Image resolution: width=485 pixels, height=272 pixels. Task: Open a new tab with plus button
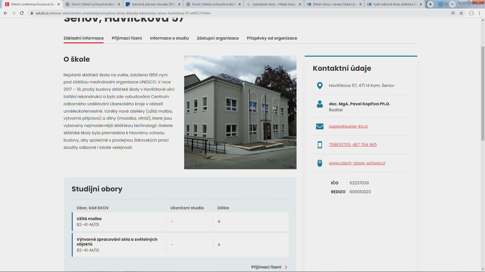pyautogui.click(x=430, y=4)
